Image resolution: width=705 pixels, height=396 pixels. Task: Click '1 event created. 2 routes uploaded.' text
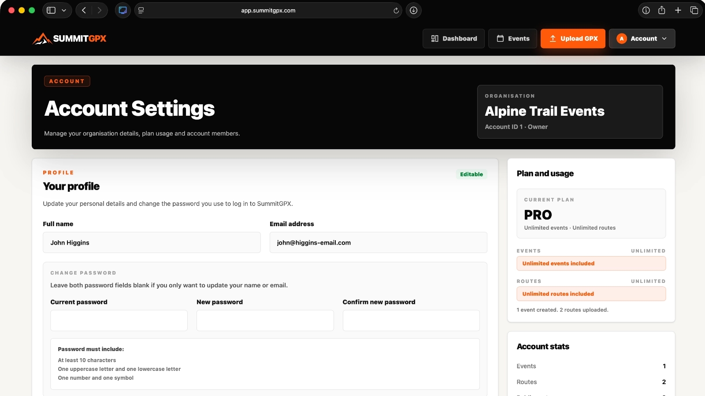(x=562, y=310)
